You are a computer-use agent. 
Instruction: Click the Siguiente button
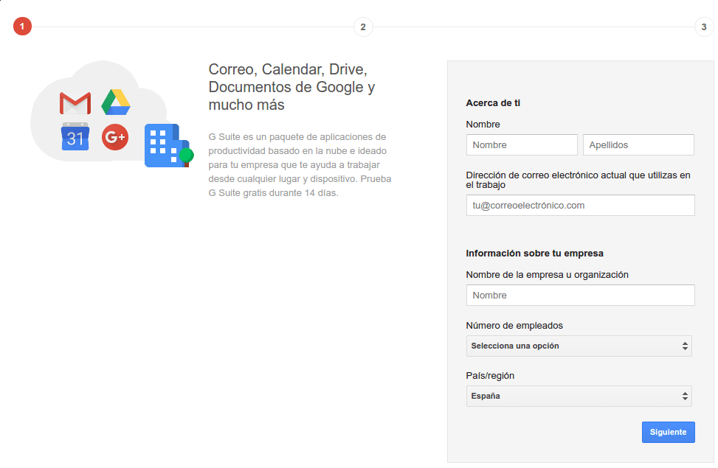(668, 433)
